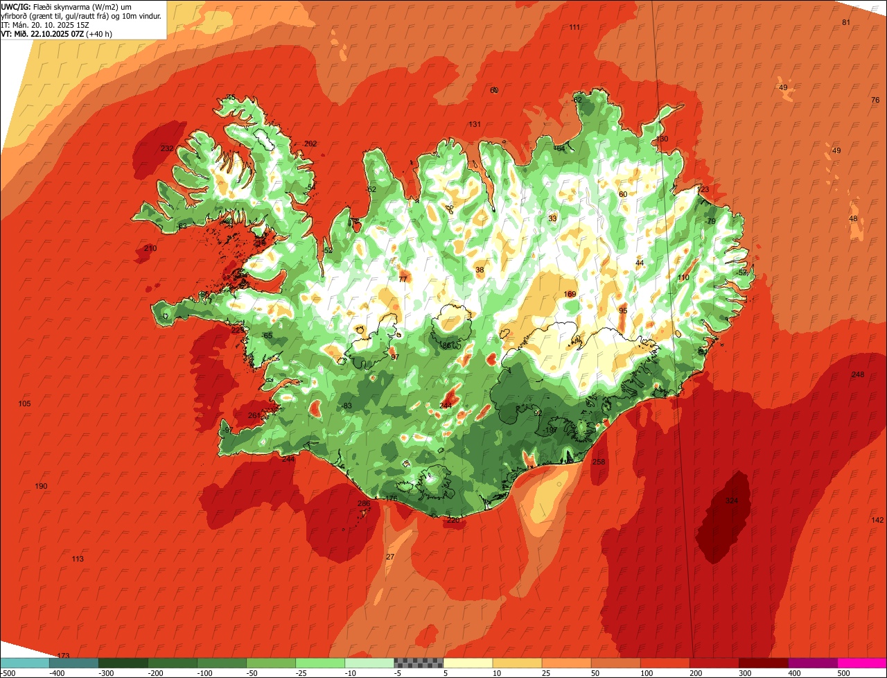Click the map value 111
Screen dimensions: 887x678
click(574, 27)
